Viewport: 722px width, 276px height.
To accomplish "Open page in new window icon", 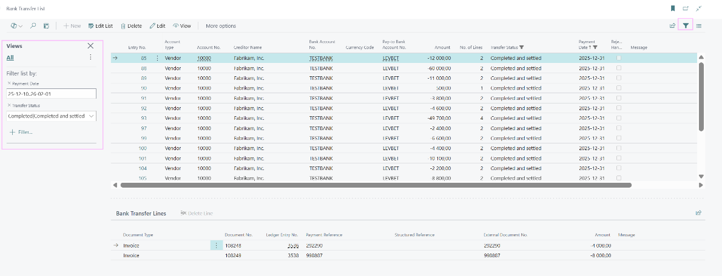I will point(686,8).
